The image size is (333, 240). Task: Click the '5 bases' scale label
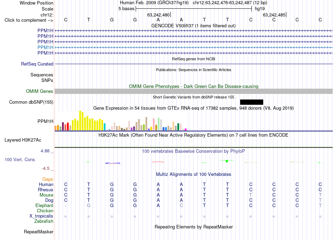coord(126,9)
